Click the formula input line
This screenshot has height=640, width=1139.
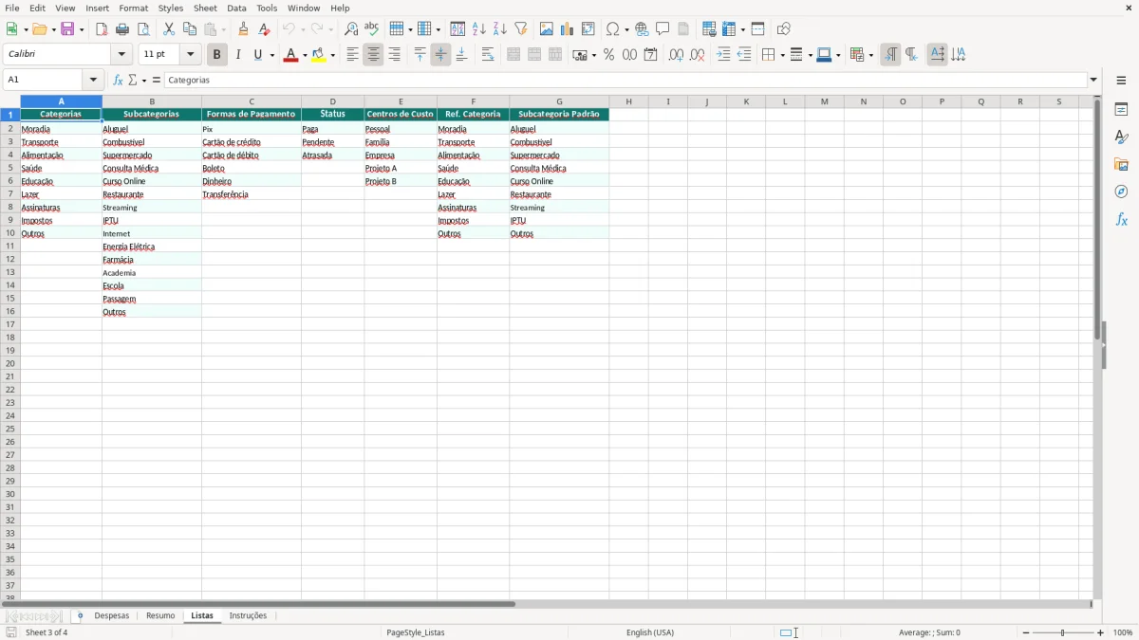[626, 81]
